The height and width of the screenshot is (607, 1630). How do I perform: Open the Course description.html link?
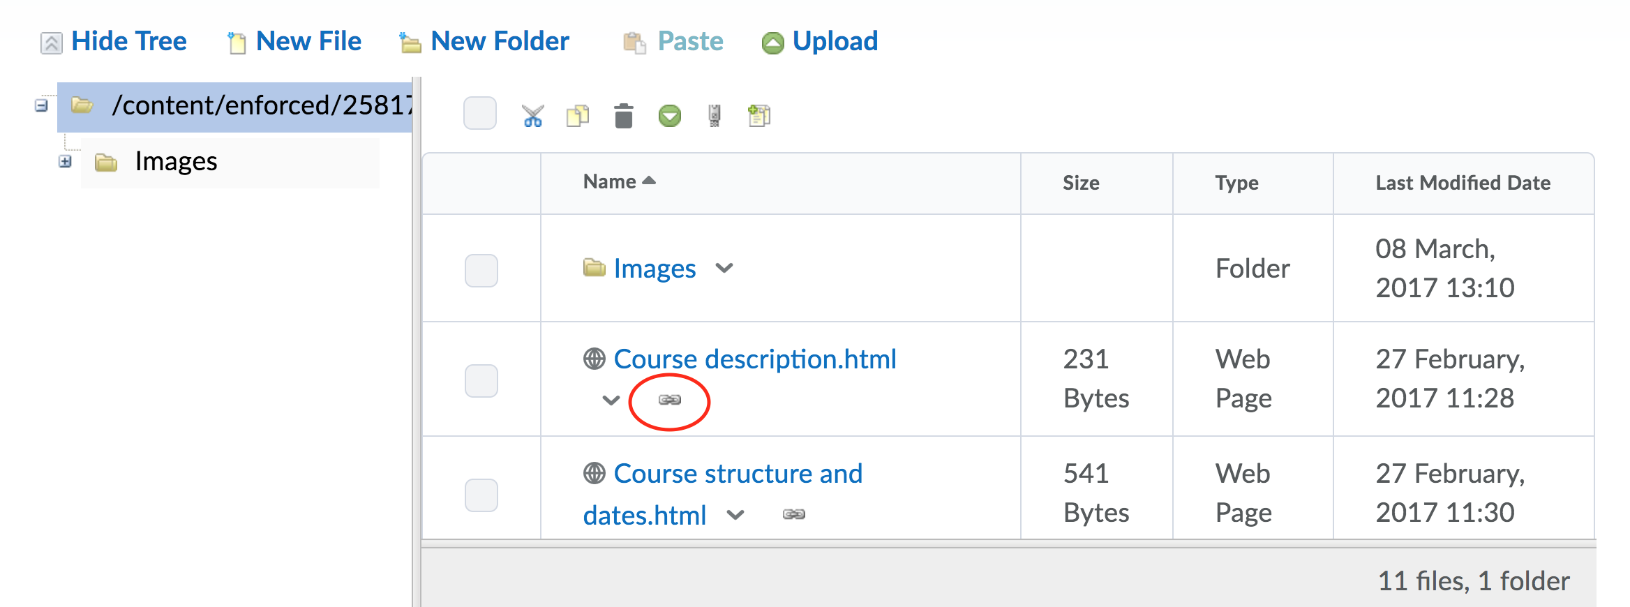click(754, 359)
